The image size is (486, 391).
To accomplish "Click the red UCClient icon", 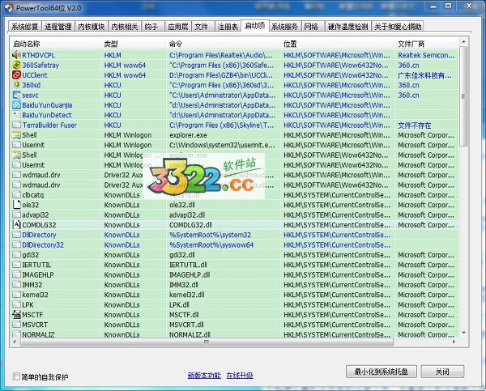I will [16, 75].
